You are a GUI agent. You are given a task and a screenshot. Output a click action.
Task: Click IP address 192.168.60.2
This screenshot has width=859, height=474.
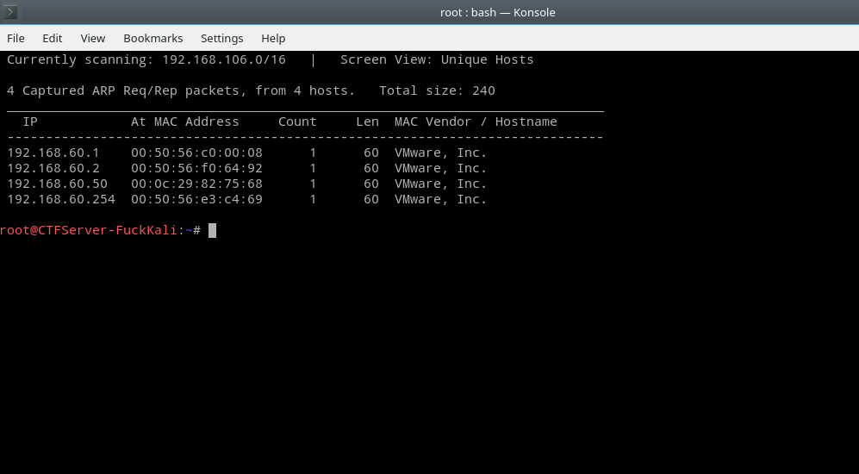click(53, 168)
